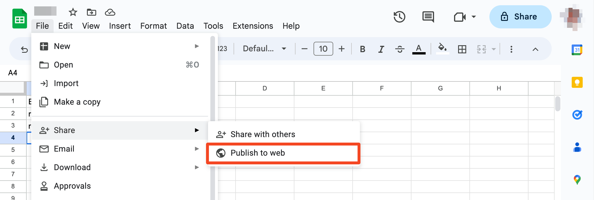Click the select-all corner box
The image size is (594, 200).
click(13, 88)
